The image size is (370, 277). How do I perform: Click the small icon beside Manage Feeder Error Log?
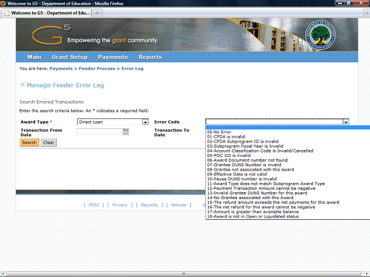click(23, 85)
